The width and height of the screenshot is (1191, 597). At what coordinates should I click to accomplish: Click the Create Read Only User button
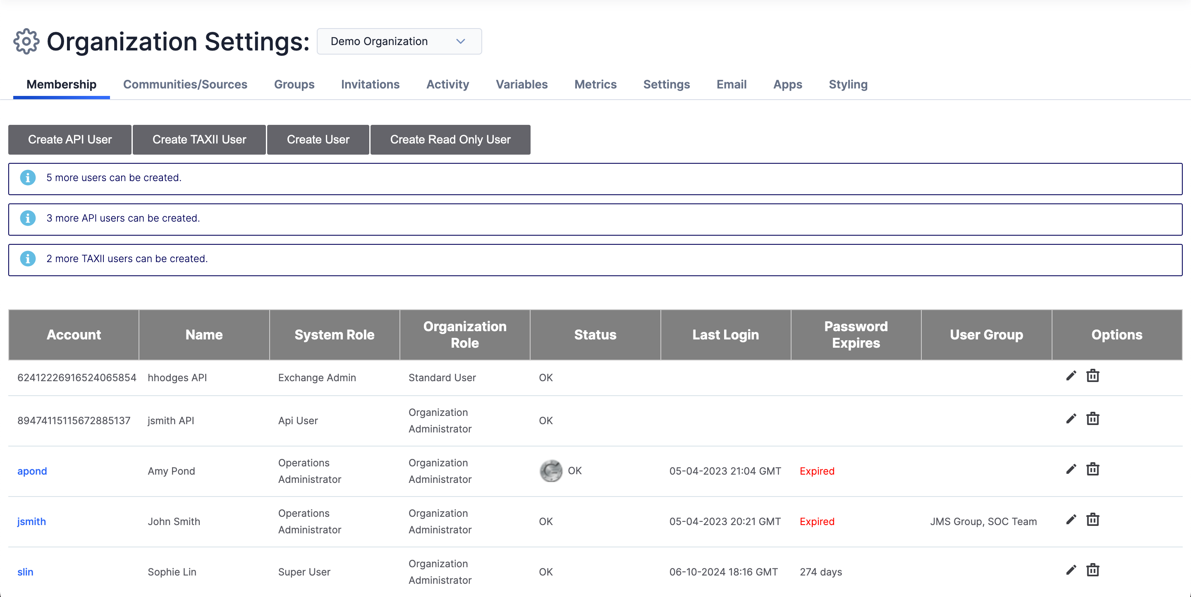[450, 140]
